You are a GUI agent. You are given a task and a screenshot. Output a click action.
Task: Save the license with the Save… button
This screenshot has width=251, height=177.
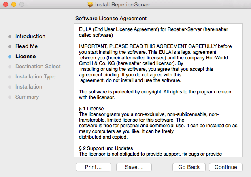(x=134, y=167)
